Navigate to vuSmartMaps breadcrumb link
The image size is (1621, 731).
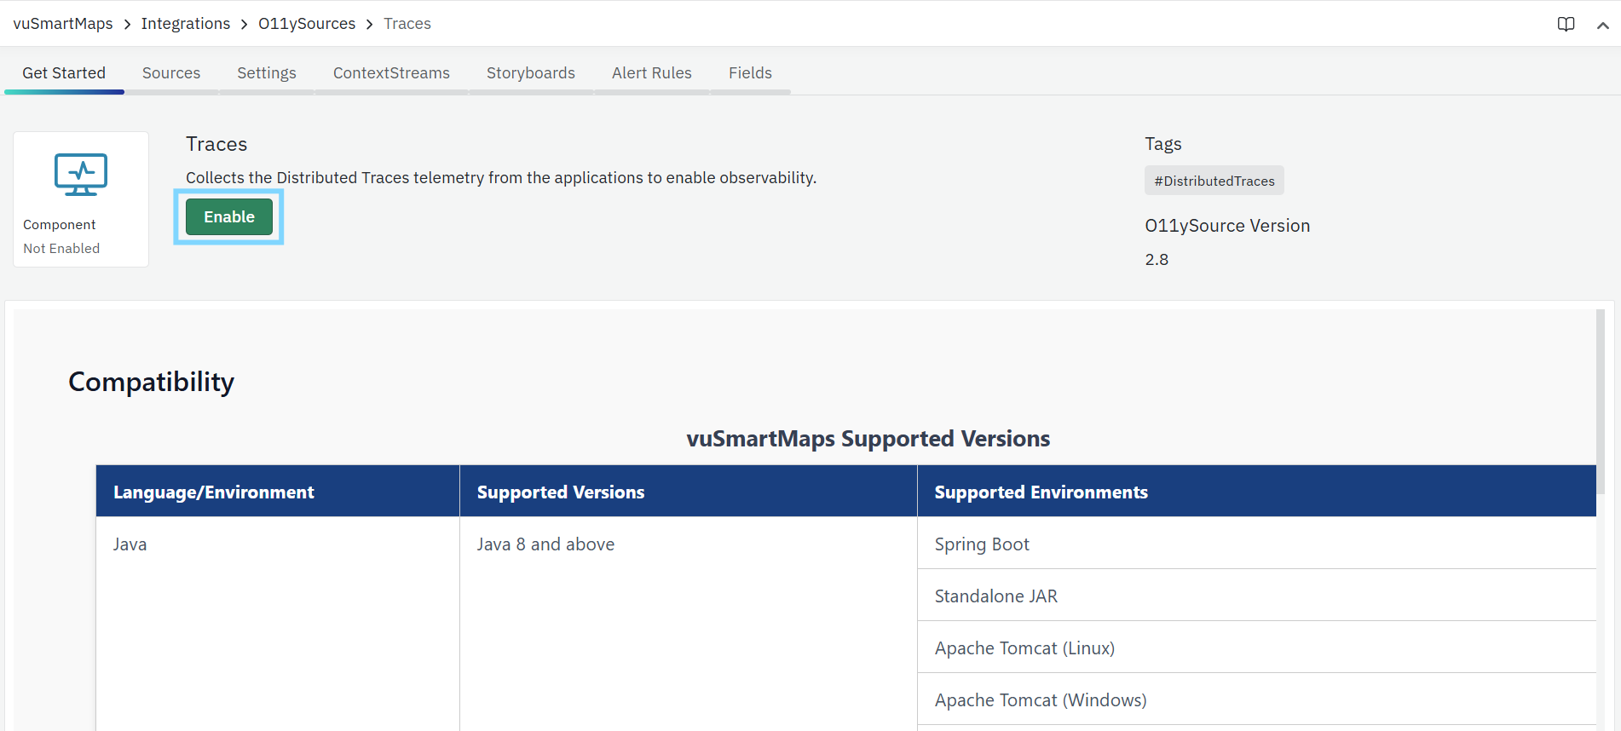pyautogui.click(x=63, y=24)
